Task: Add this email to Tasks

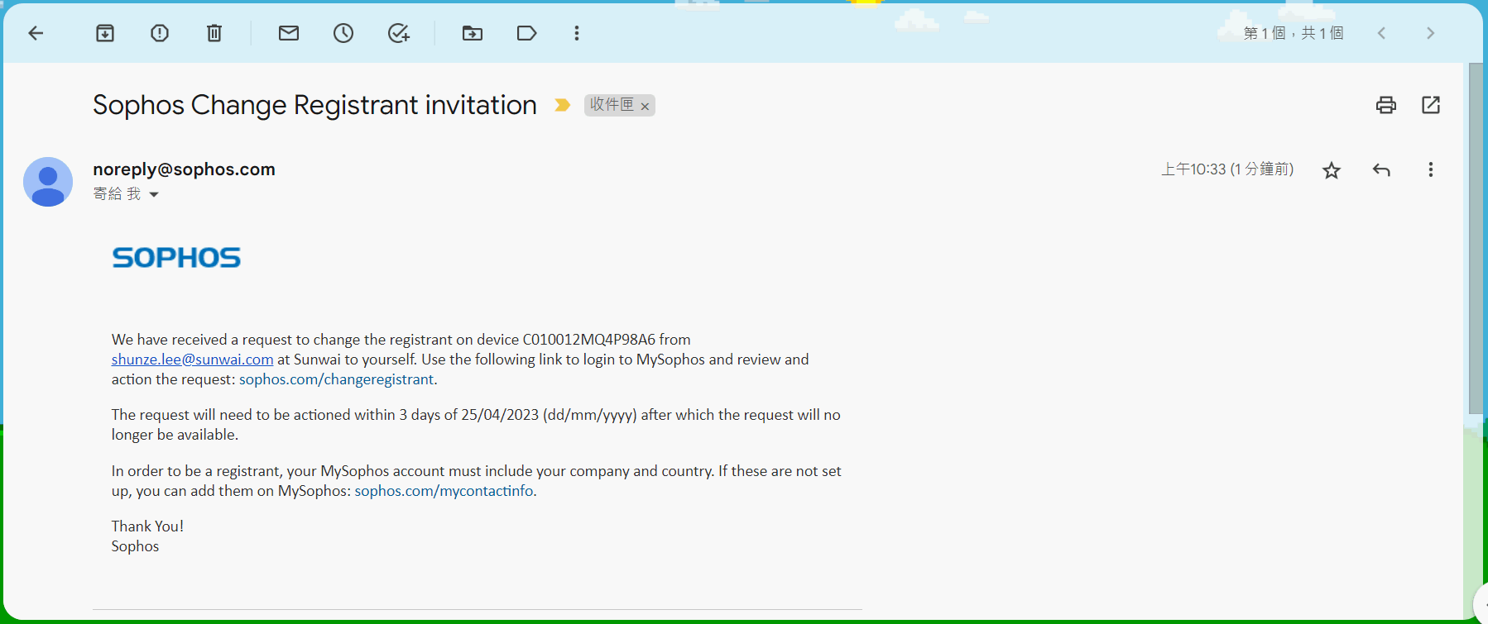Action: point(399,33)
